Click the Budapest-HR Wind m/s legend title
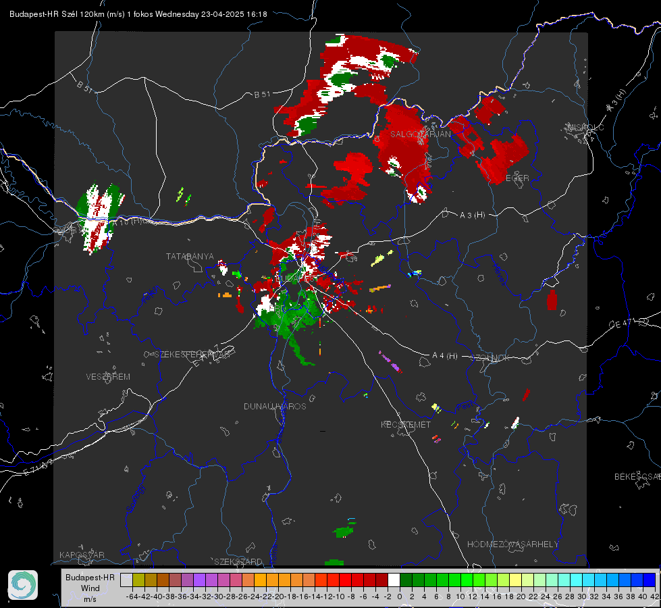 coord(90,588)
